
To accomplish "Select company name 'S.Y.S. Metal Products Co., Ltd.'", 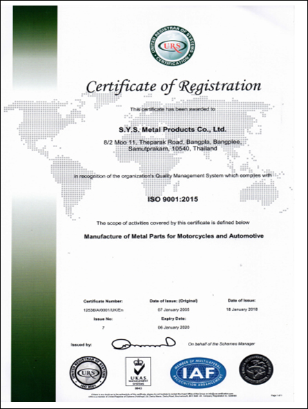I will tap(173, 129).
